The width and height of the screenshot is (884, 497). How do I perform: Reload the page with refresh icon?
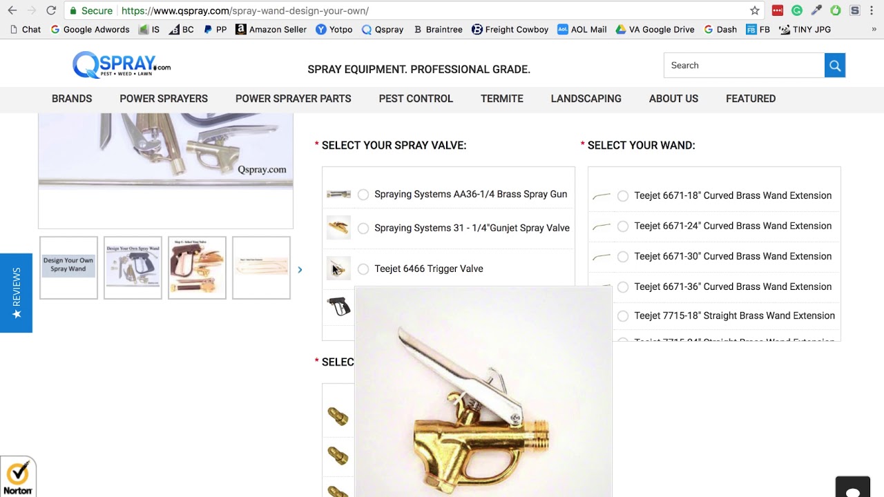click(x=51, y=10)
